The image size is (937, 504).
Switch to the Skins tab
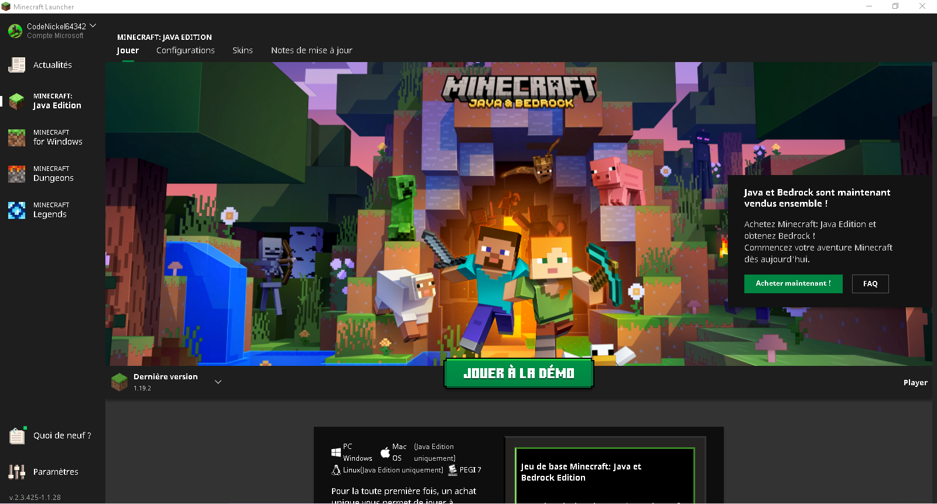(242, 50)
